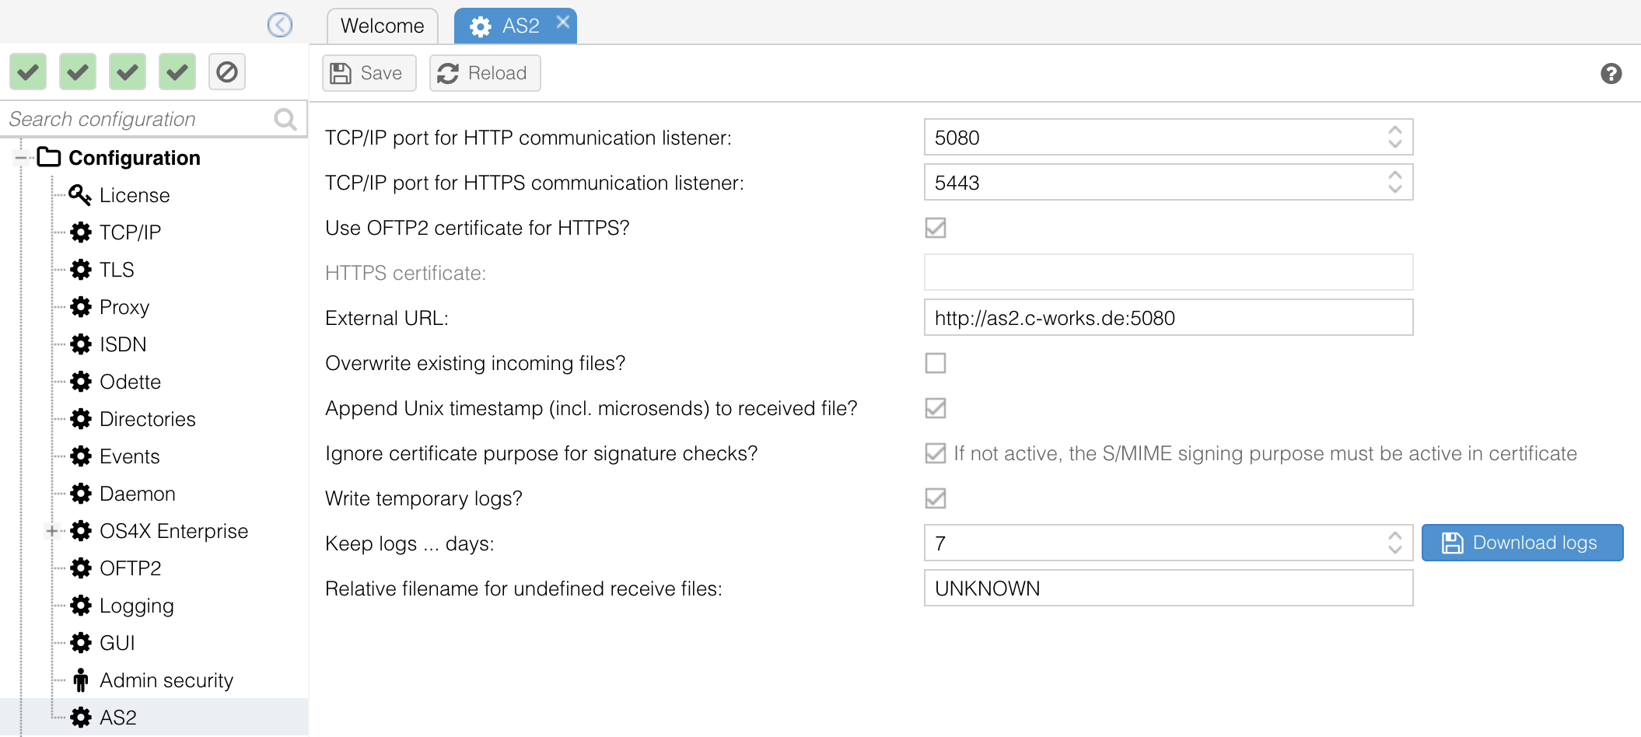Click the Save button
Viewport: 1641px width, 737px height.
point(369,73)
